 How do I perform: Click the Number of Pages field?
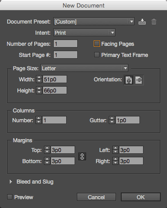[x=65, y=44]
